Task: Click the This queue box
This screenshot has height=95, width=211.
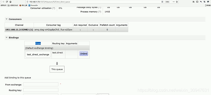Action: (57, 69)
